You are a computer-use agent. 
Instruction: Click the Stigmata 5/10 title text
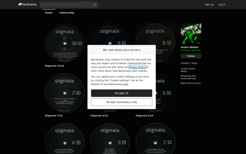click(x=144, y=115)
